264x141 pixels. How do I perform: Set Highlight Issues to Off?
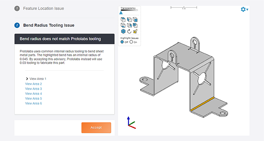[122, 42]
